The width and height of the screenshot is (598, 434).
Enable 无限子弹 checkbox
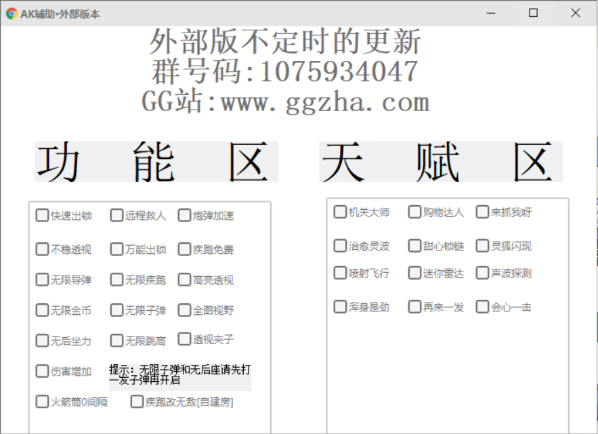pyautogui.click(x=116, y=310)
